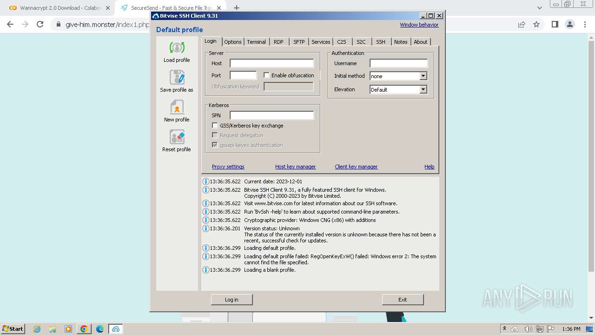Click the Load profile icon
The image size is (595, 335).
177,47
